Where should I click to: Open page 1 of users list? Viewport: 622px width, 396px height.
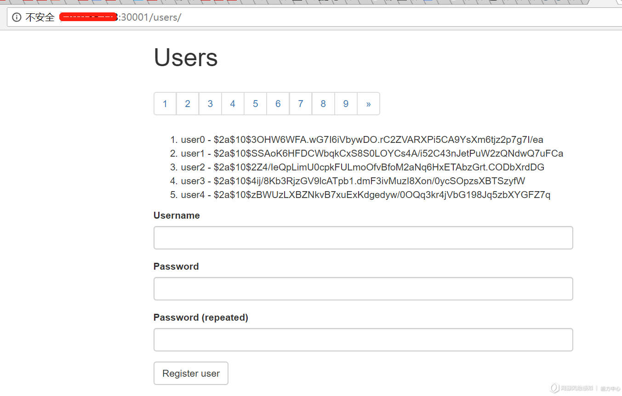(x=165, y=104)
